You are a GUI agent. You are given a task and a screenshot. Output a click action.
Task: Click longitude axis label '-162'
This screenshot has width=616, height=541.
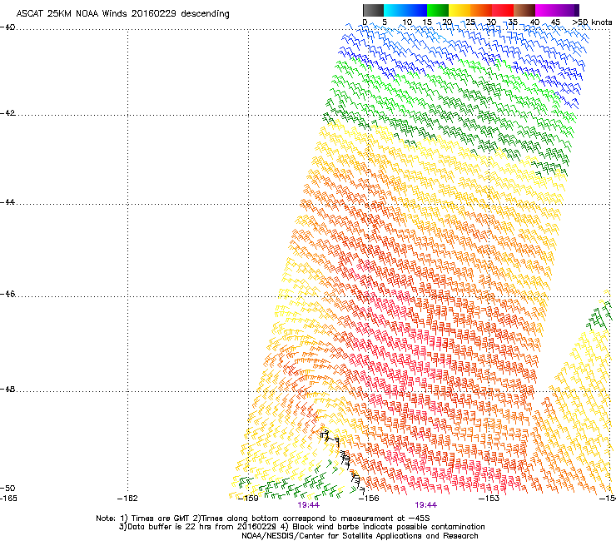pyautogui.click(x=127, y=499)
